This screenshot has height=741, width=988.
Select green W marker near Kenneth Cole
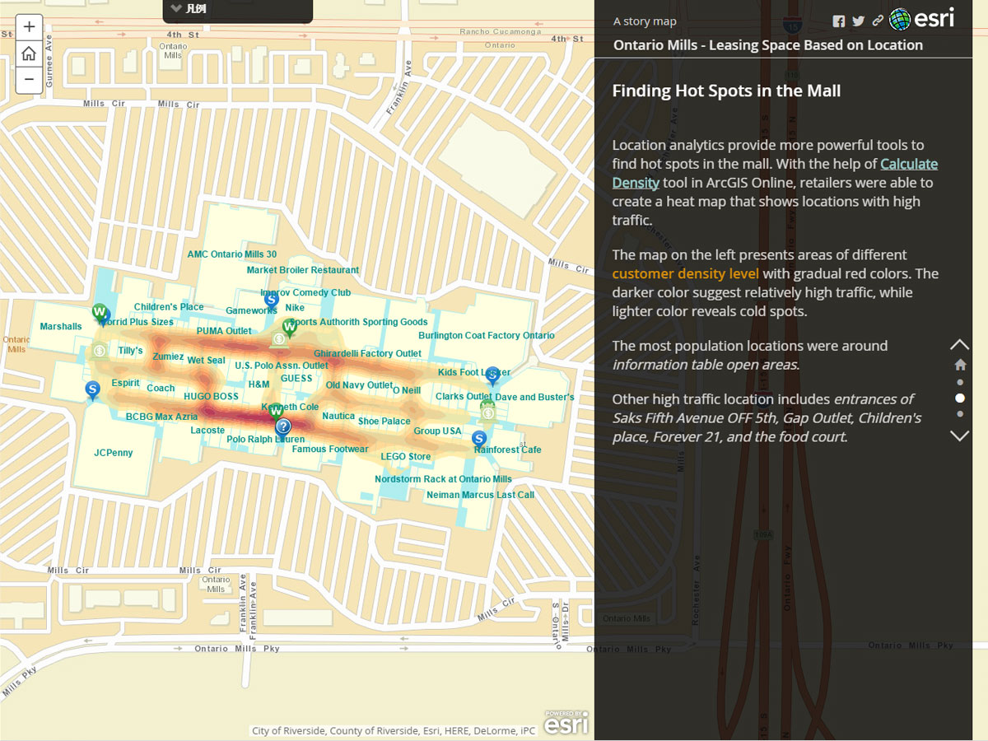point(276,410)
